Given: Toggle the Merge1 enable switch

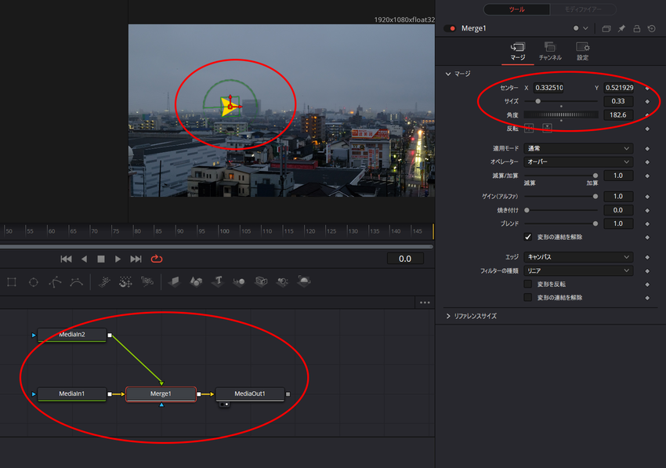Looking at the screenshot, I should 450,28.
